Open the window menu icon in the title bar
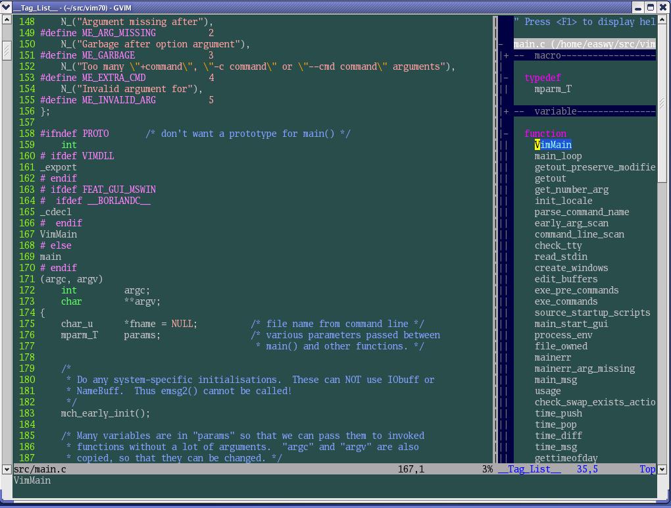The width and height of the screenshot is (671, 508). click(6, 7)
